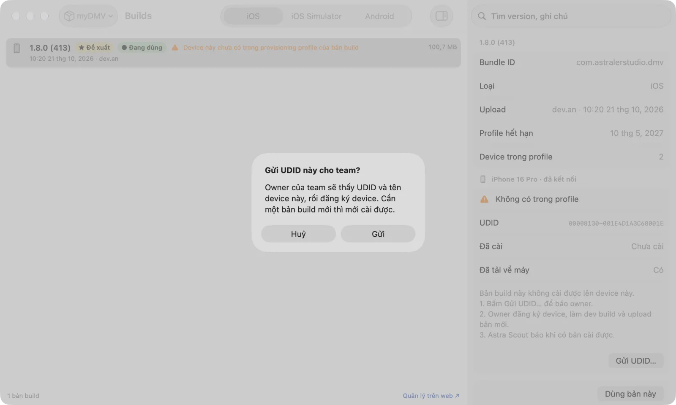Viewport: 676px width, 405px height.
Task: Cancel the dialog with Huỷ button
Action: click(x=298, y=234)
